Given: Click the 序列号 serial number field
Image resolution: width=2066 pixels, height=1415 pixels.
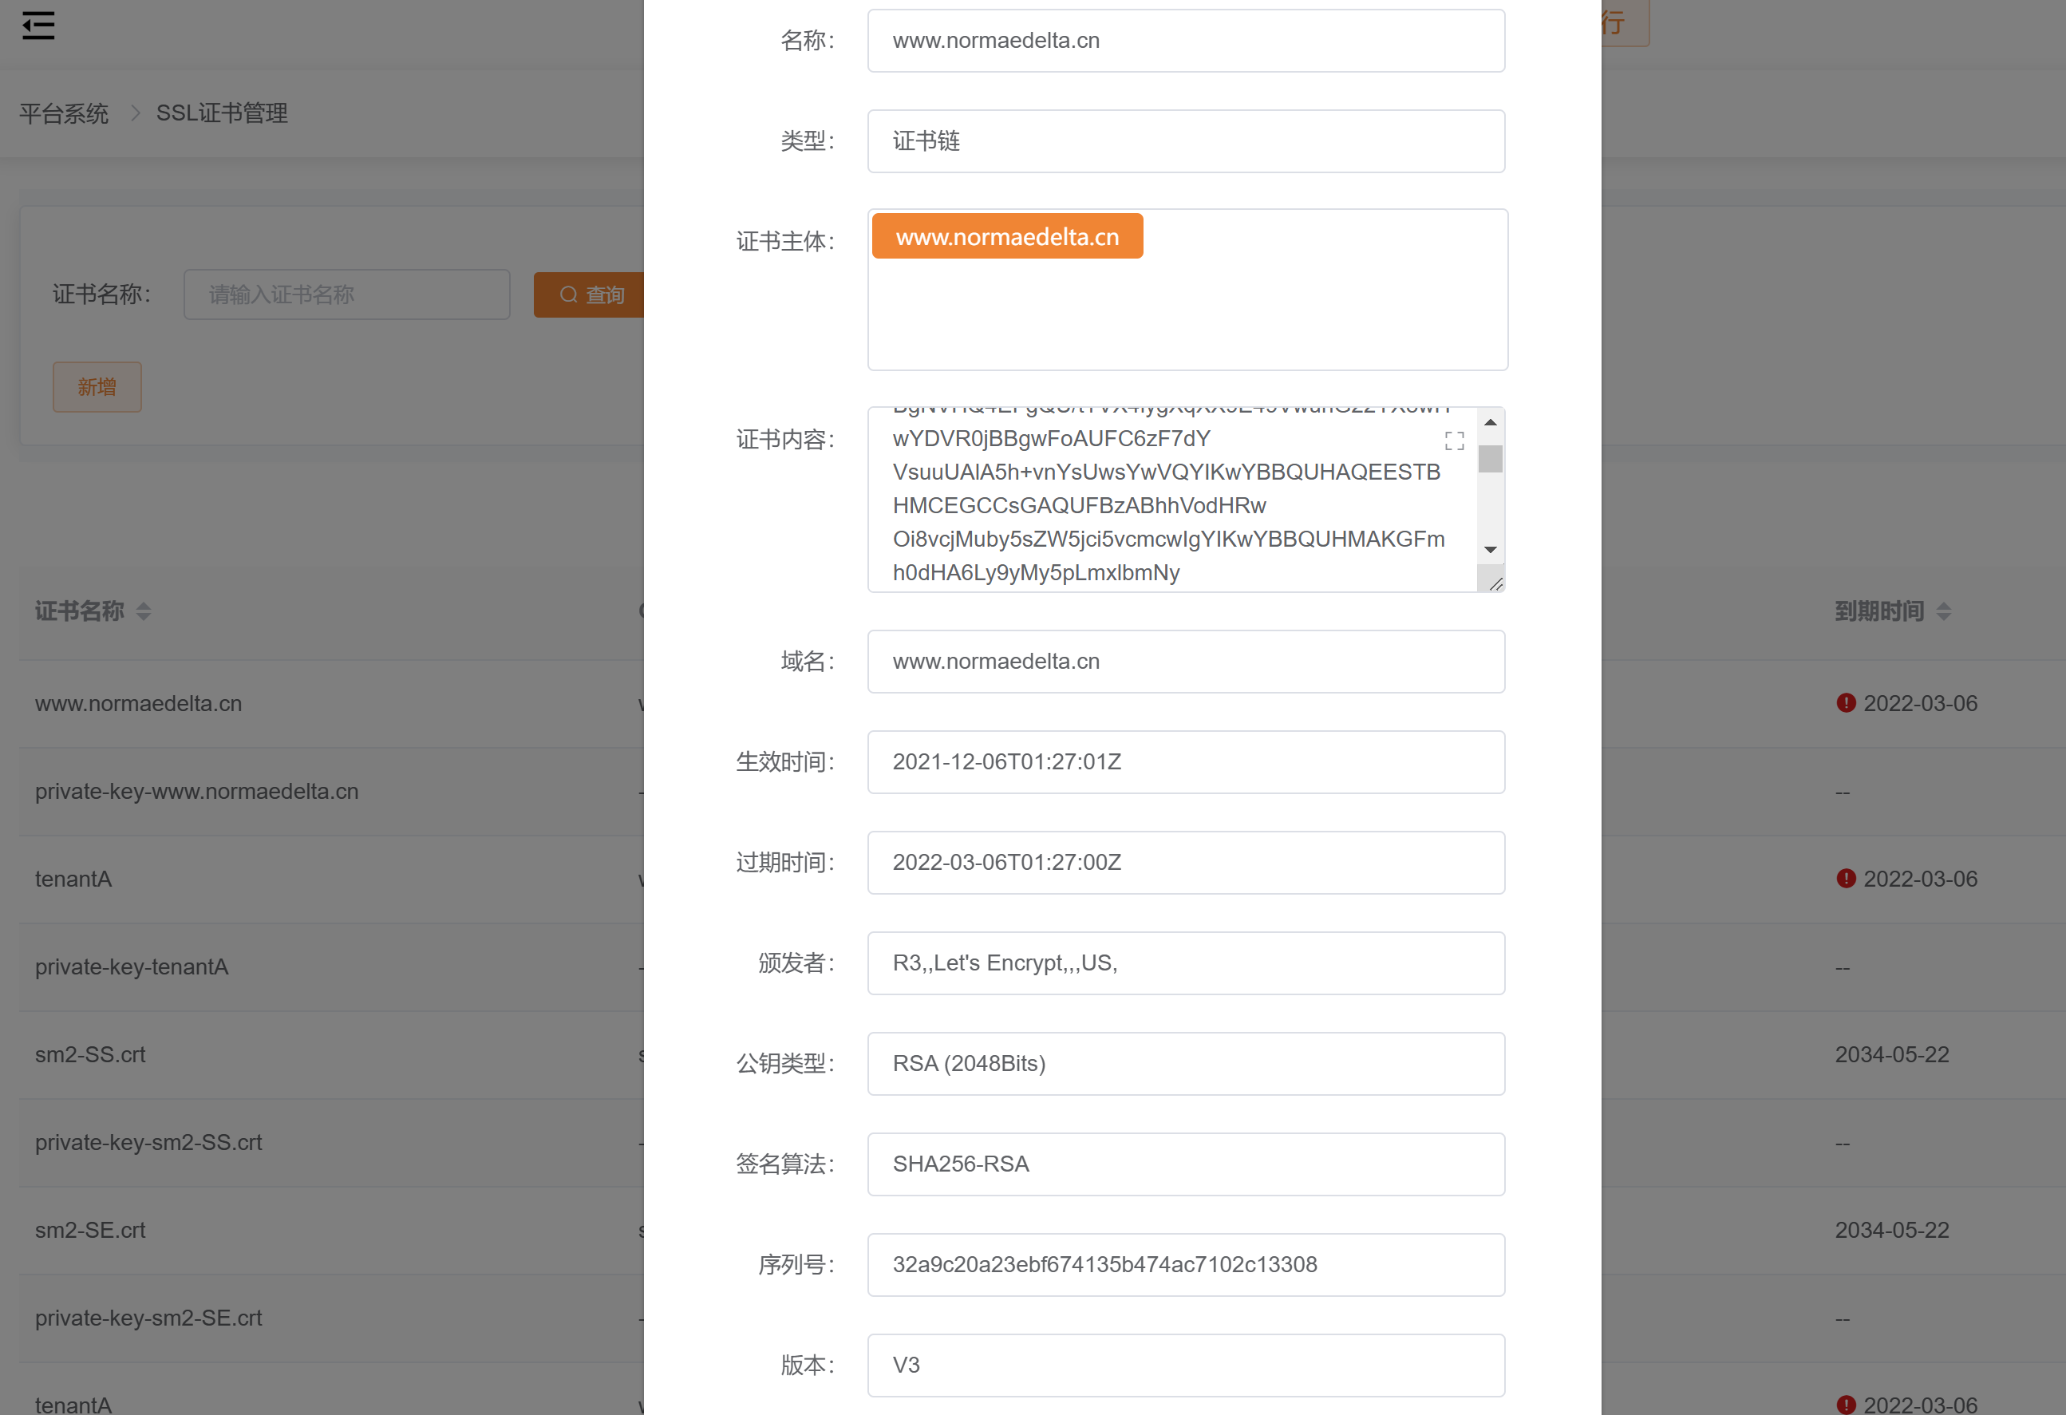Looking at the screenshot, I should (x=1186, y=1265).
